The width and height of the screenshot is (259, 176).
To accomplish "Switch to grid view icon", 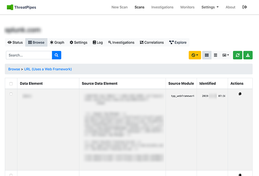I will click(x=207, y=55).
